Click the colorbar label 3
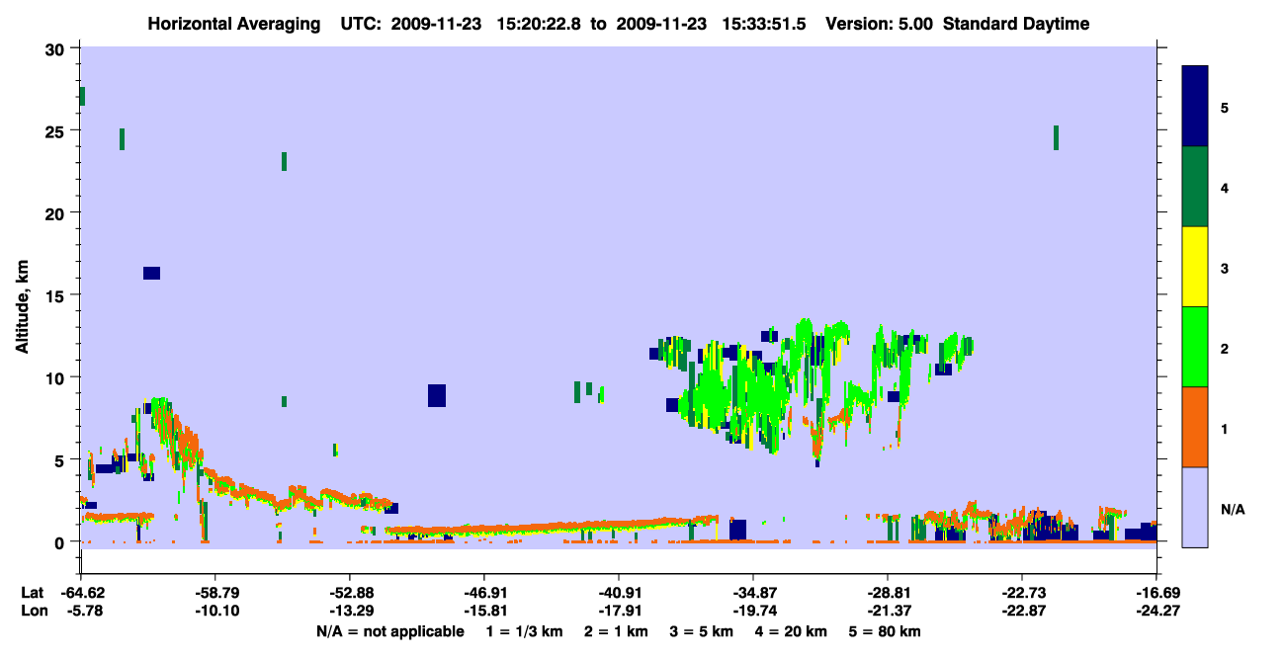This screenshot has width=1285, height=659. [x=1225, y=268]
